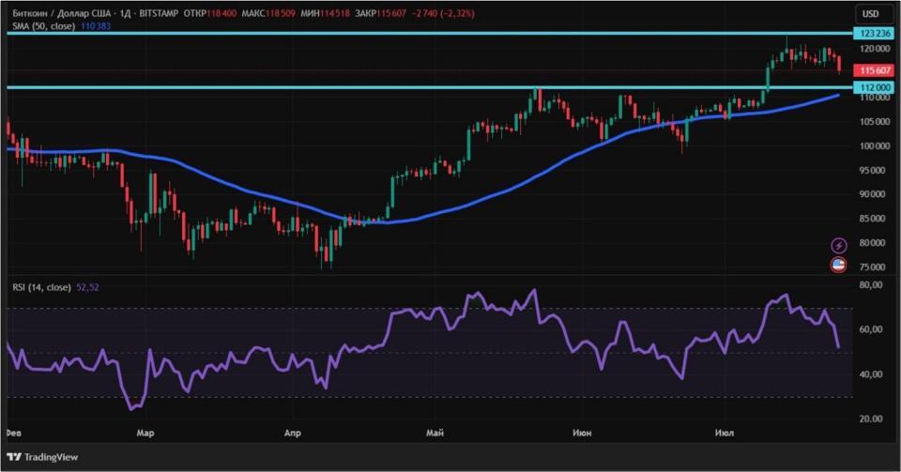Click the 123 236 price label on axis

pyautogui.click(x=873, y=33)
